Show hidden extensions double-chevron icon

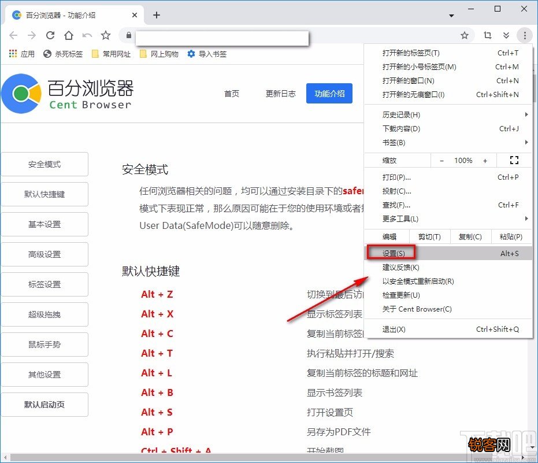coord(506,35)
